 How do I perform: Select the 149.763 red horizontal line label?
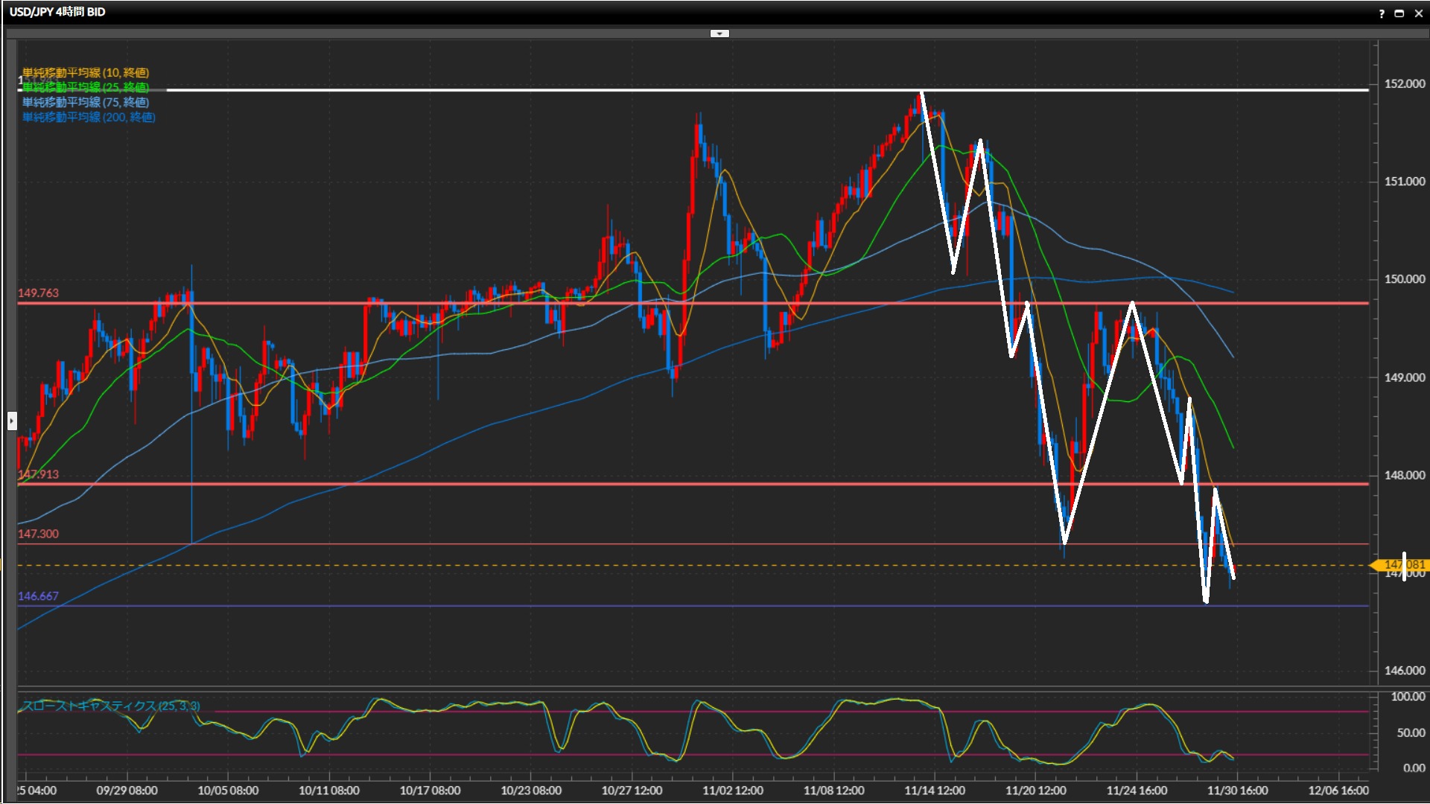pos(38,293)
